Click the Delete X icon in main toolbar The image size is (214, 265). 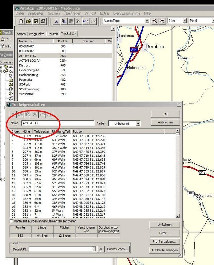[x=78, y=21]
